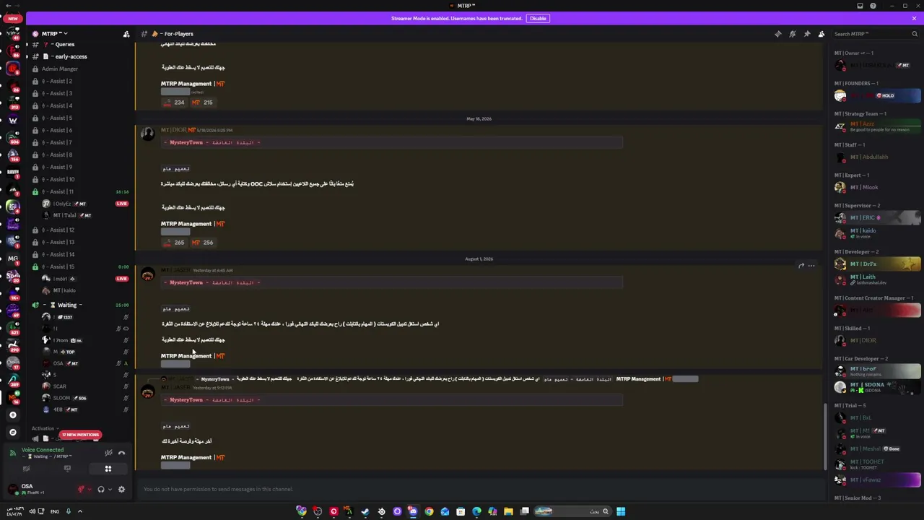Click the invite members icon beside MTRP
The width and height of the screenshot is (924, 520).
click(126, 34)
